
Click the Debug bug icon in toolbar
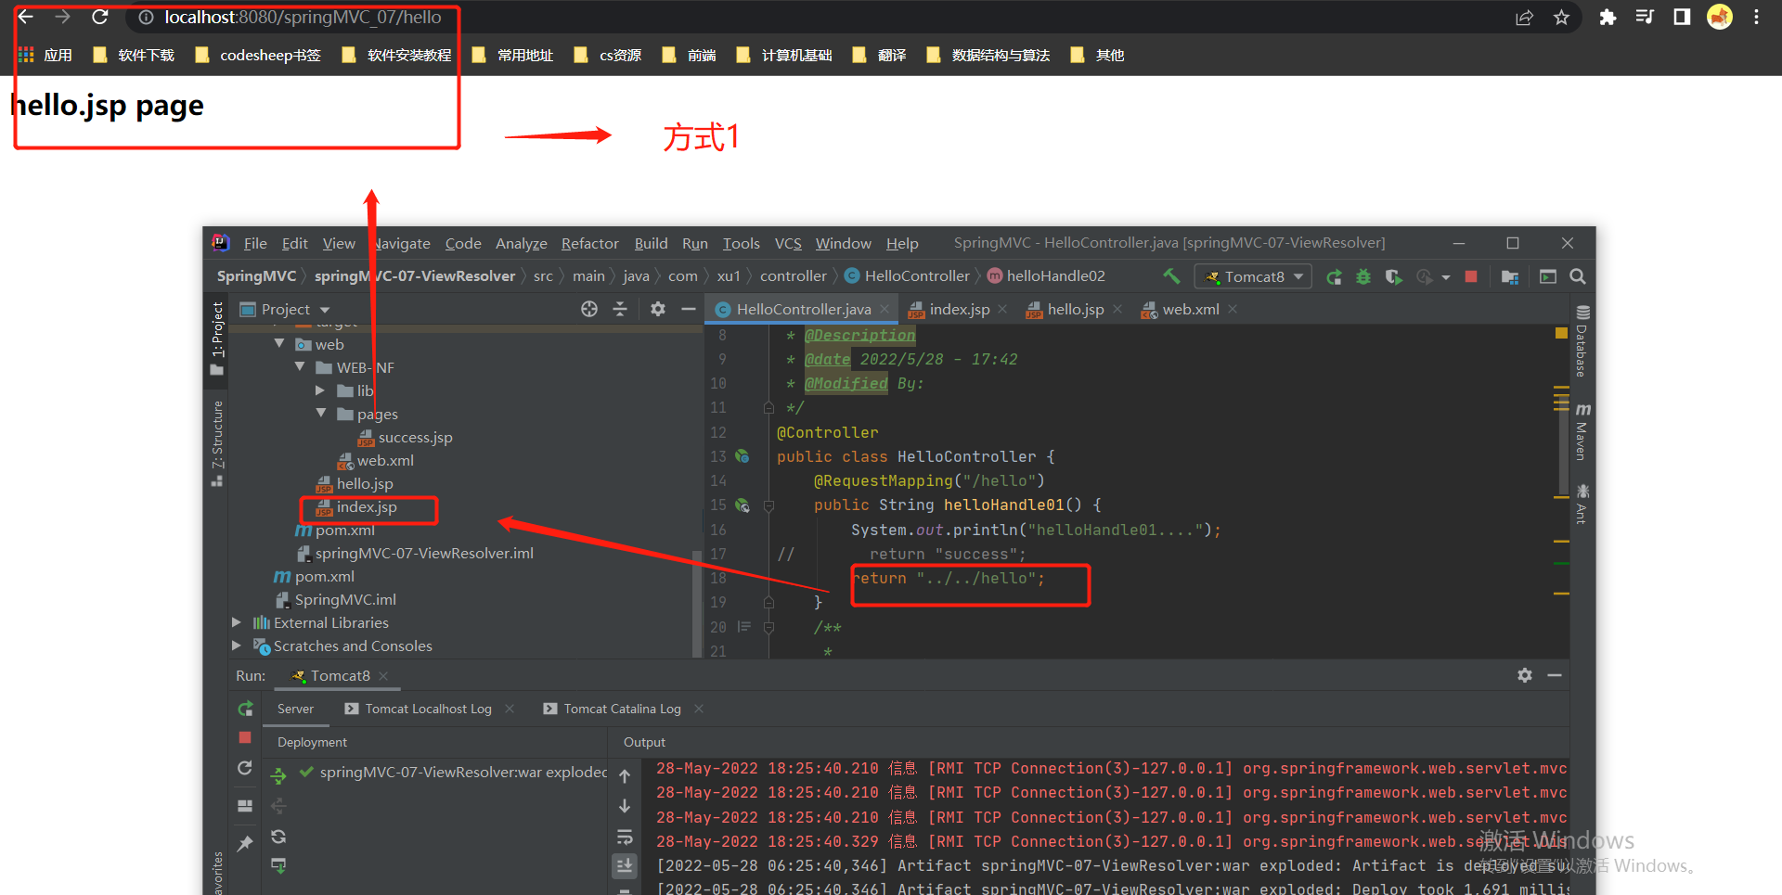[1363, 276]
